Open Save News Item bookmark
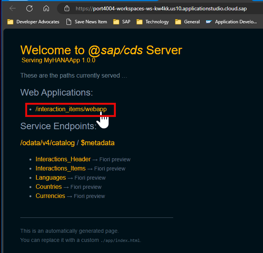Image resolution: width=263 pixels, height=253 pixels. tap(86, 22)
